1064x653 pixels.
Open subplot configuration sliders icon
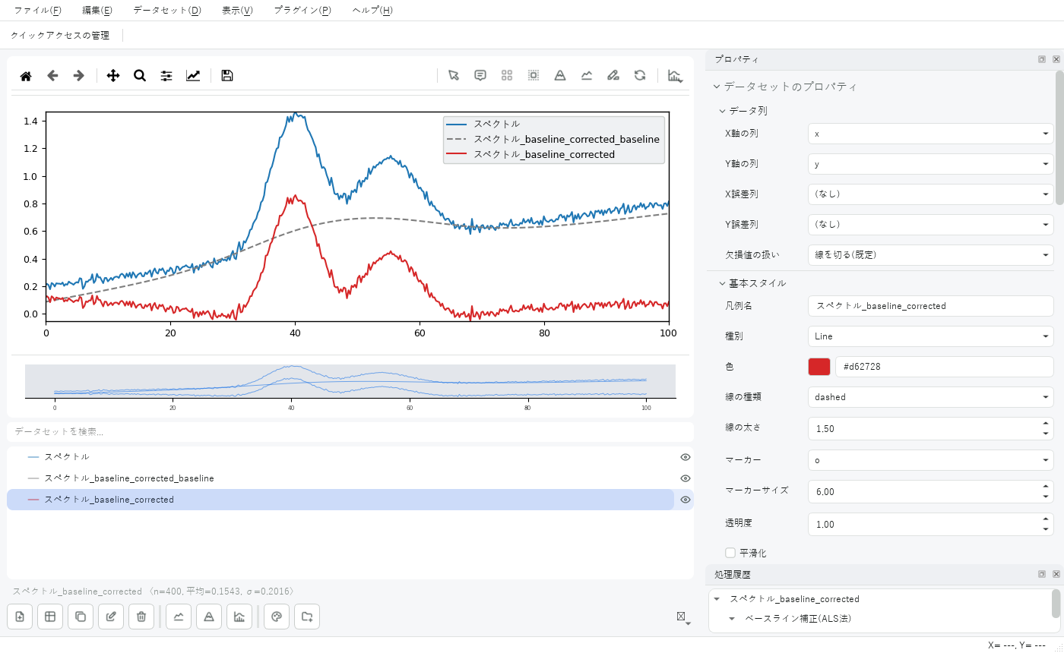pyautogui.click(x=166, y=76)
